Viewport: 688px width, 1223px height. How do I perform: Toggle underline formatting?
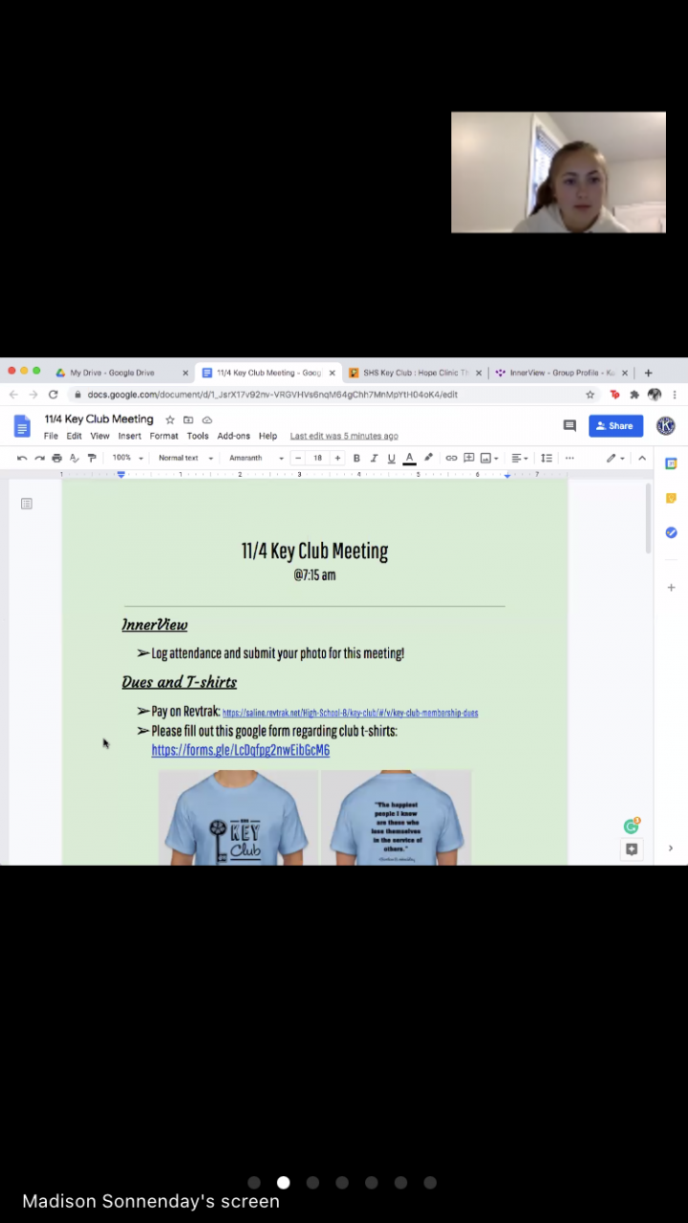[391, 459]
